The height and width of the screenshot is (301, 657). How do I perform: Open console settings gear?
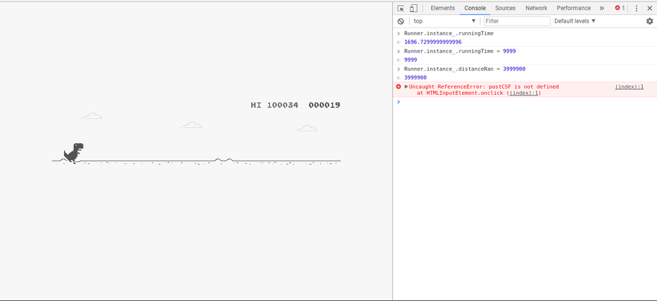649,21
